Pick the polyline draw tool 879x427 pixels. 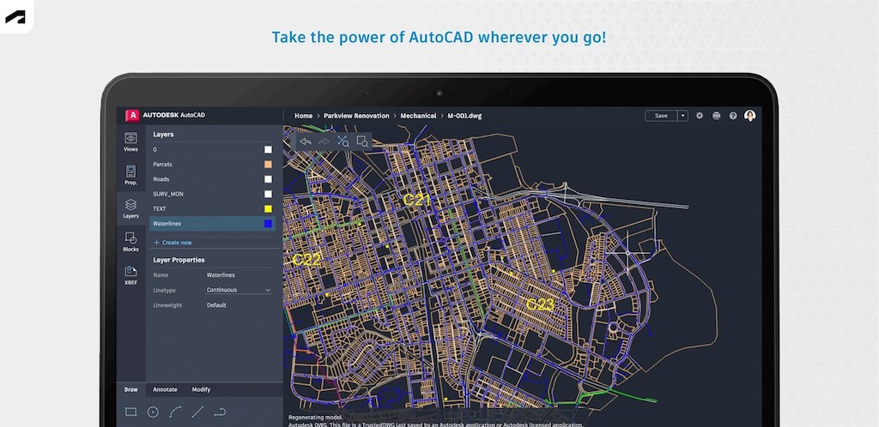click(220, 412)
